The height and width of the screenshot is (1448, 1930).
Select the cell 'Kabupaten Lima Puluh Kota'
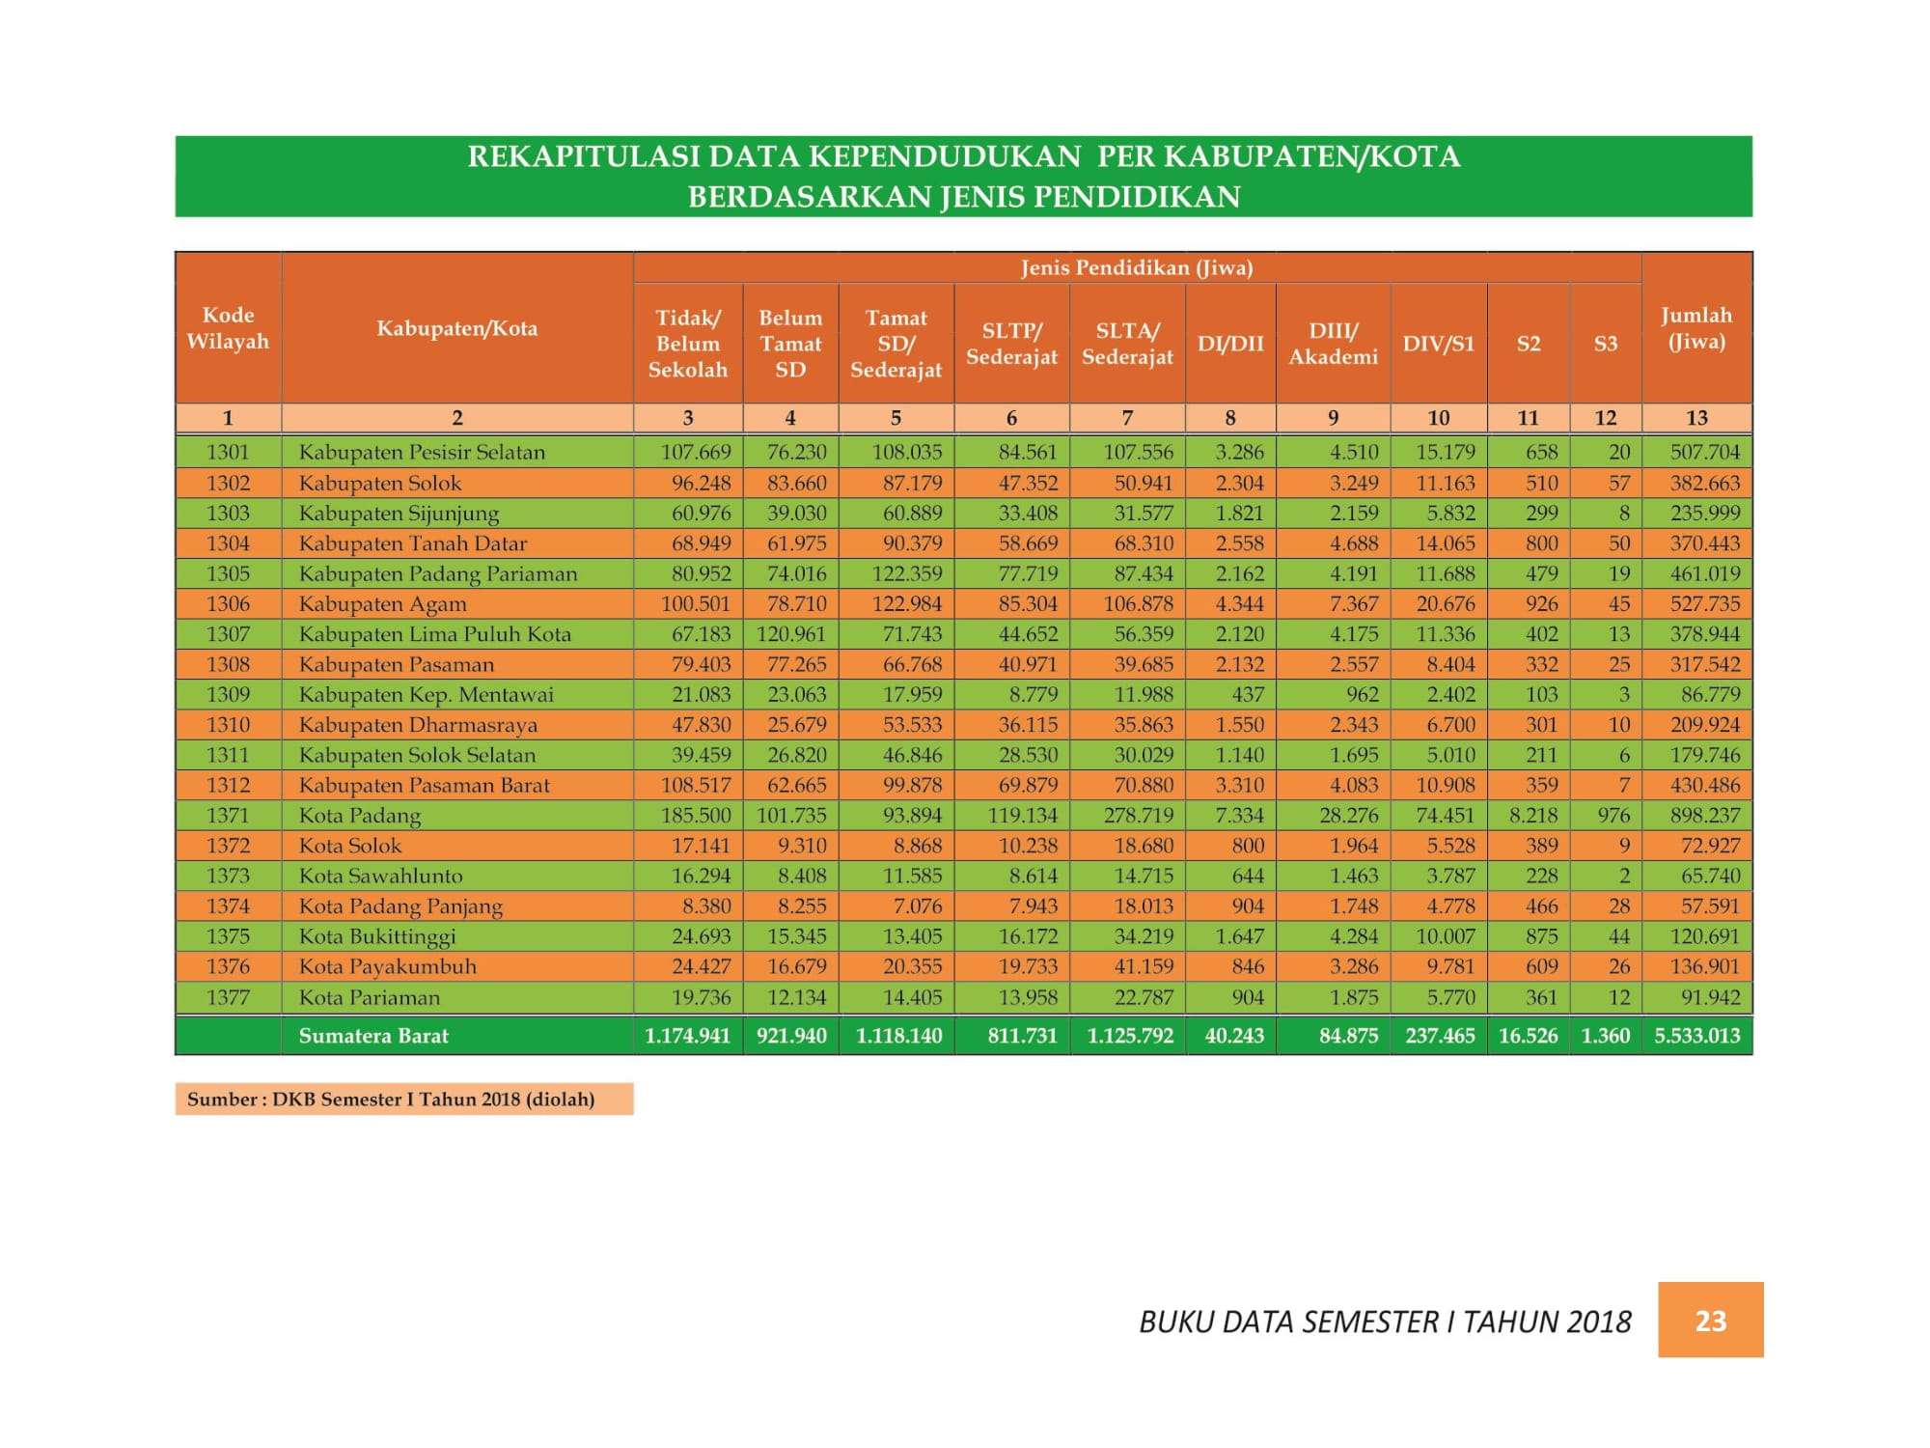(456, 633)
